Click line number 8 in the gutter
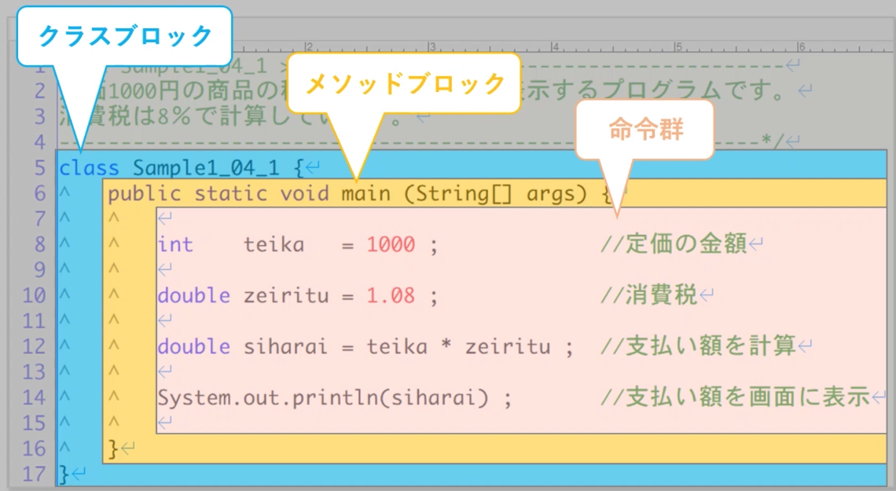The width and height of the screenshot is (896, 491). (39, 244)
